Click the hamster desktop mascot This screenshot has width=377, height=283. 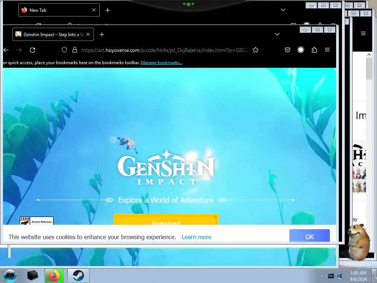pyautogui.click(x=359, y=242)
